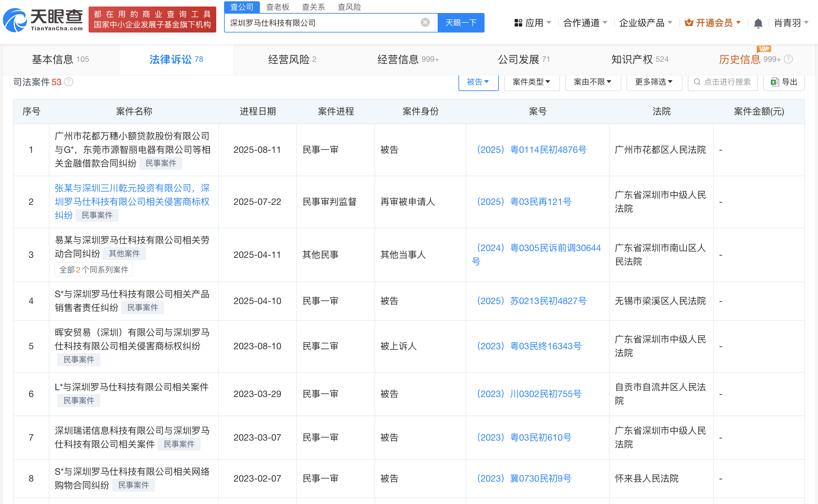Click the 应用 grid icon
Screen dimensions: 818x504
pyautogui.click(x=518, y=23)
